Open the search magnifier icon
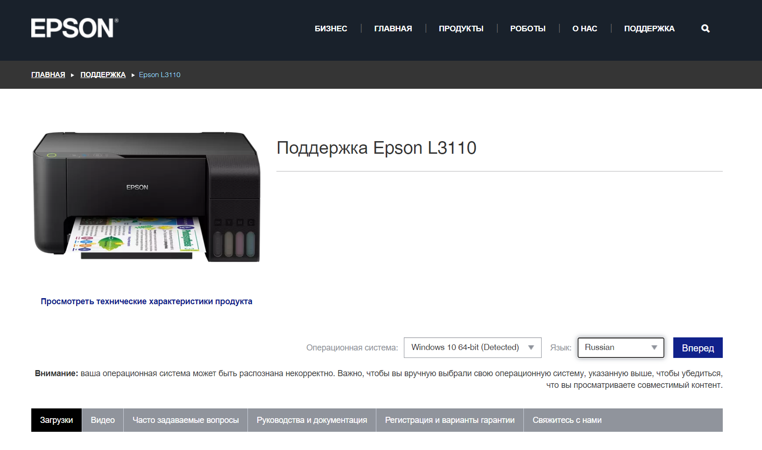The image size is (762, 450). [x=706, y=29]
